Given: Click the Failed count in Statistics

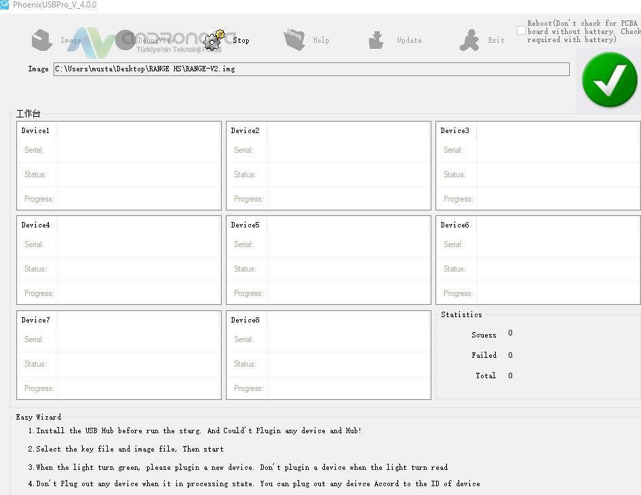Looking at the screenshot, I should [510, 355].
